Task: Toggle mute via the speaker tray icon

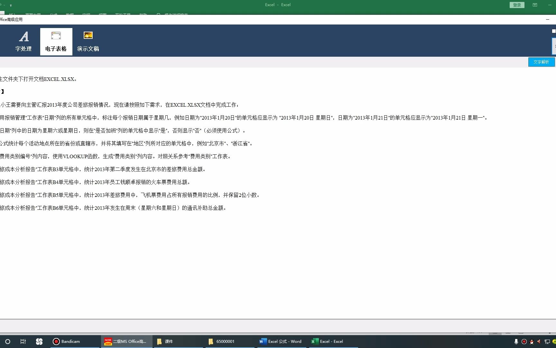Action: tap(539, 342)
